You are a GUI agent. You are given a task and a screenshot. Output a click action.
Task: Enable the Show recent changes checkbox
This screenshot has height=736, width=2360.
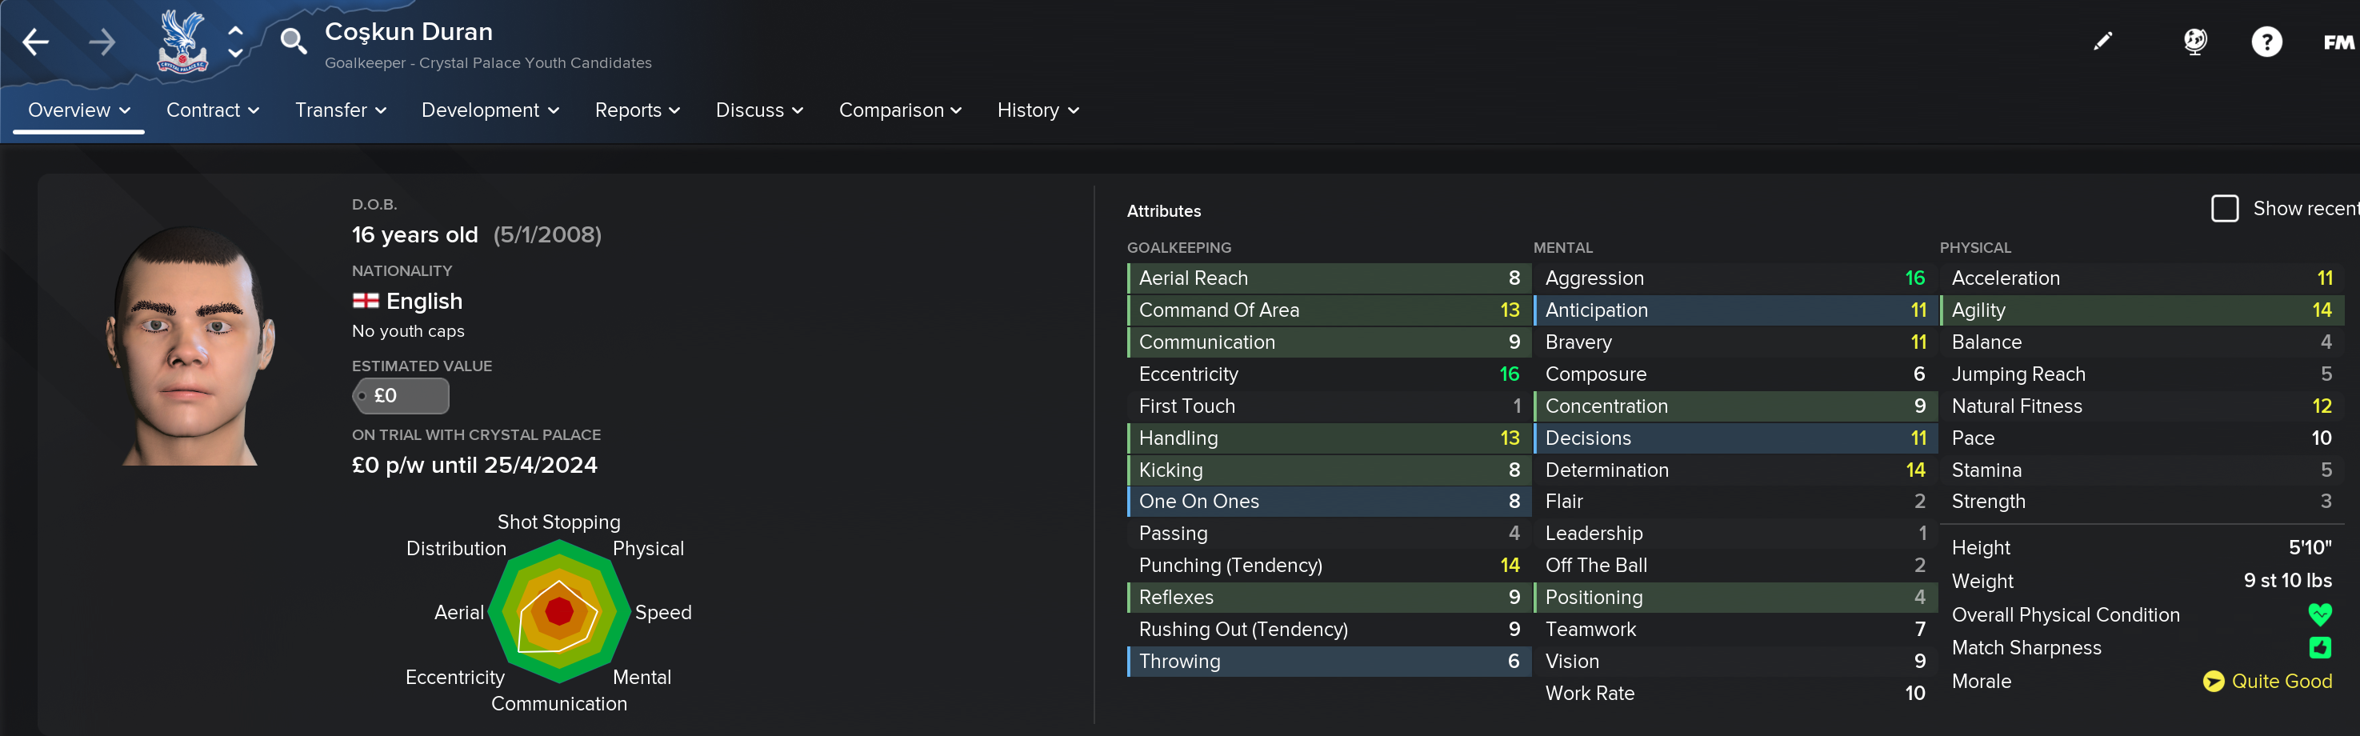2225,209
